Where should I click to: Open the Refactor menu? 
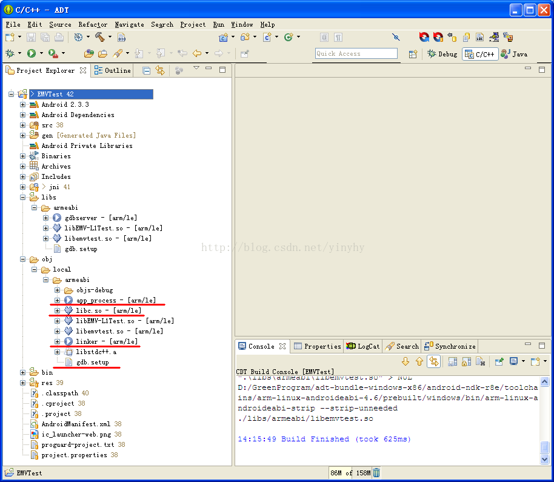pos(93,24)
